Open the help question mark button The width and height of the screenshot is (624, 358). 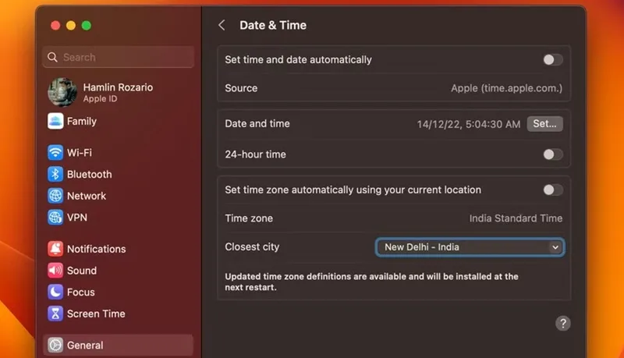point(562,324)
